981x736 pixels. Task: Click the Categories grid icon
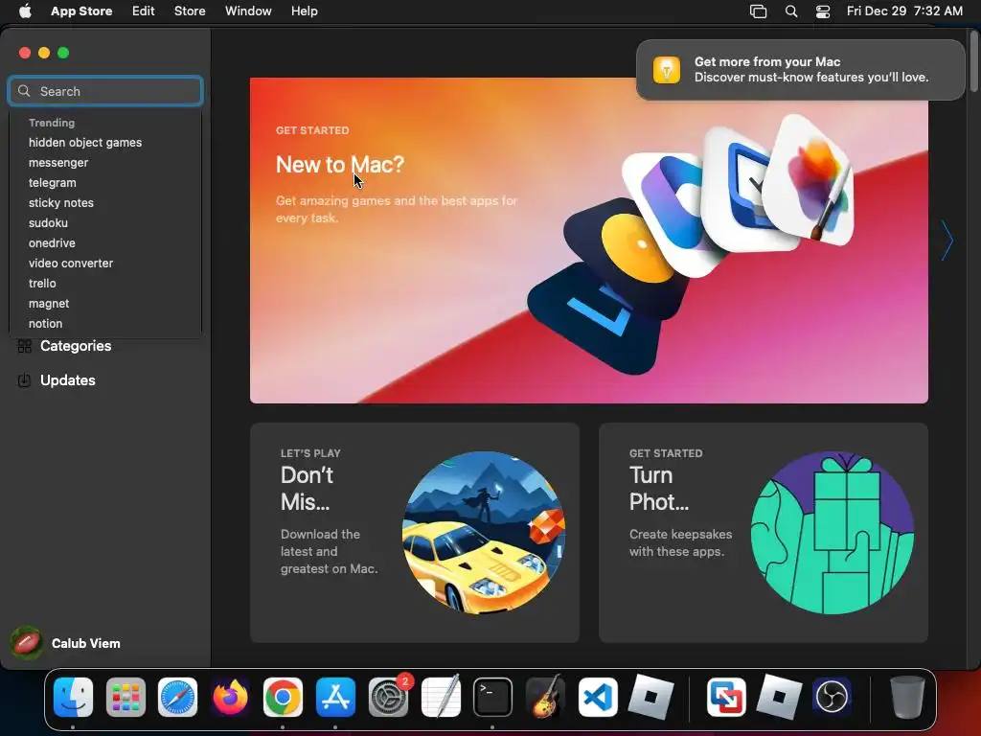click(x=24, y=346)
